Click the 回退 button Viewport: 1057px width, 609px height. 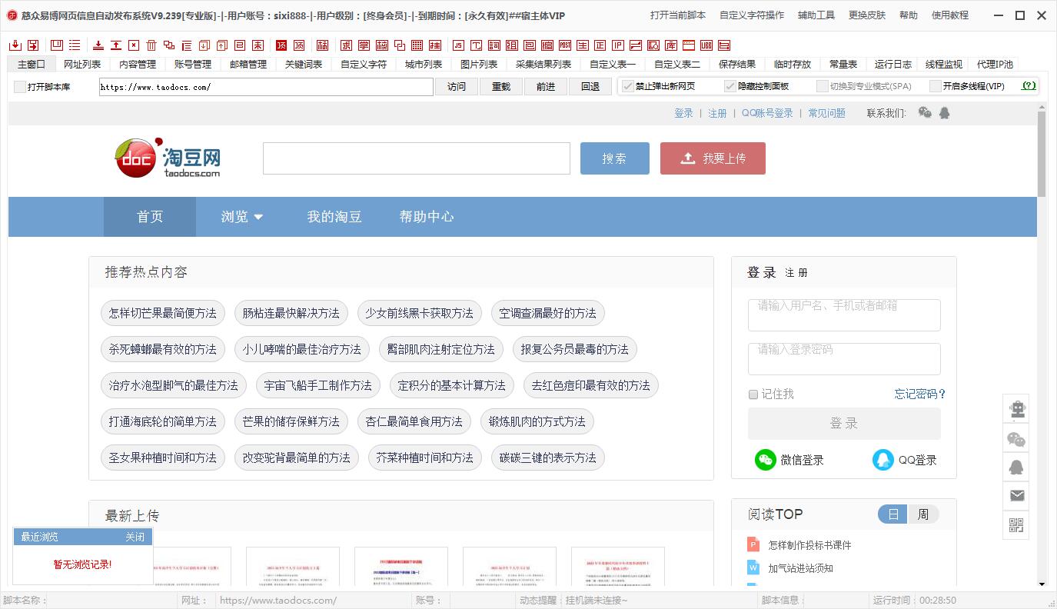pos(590,87)
